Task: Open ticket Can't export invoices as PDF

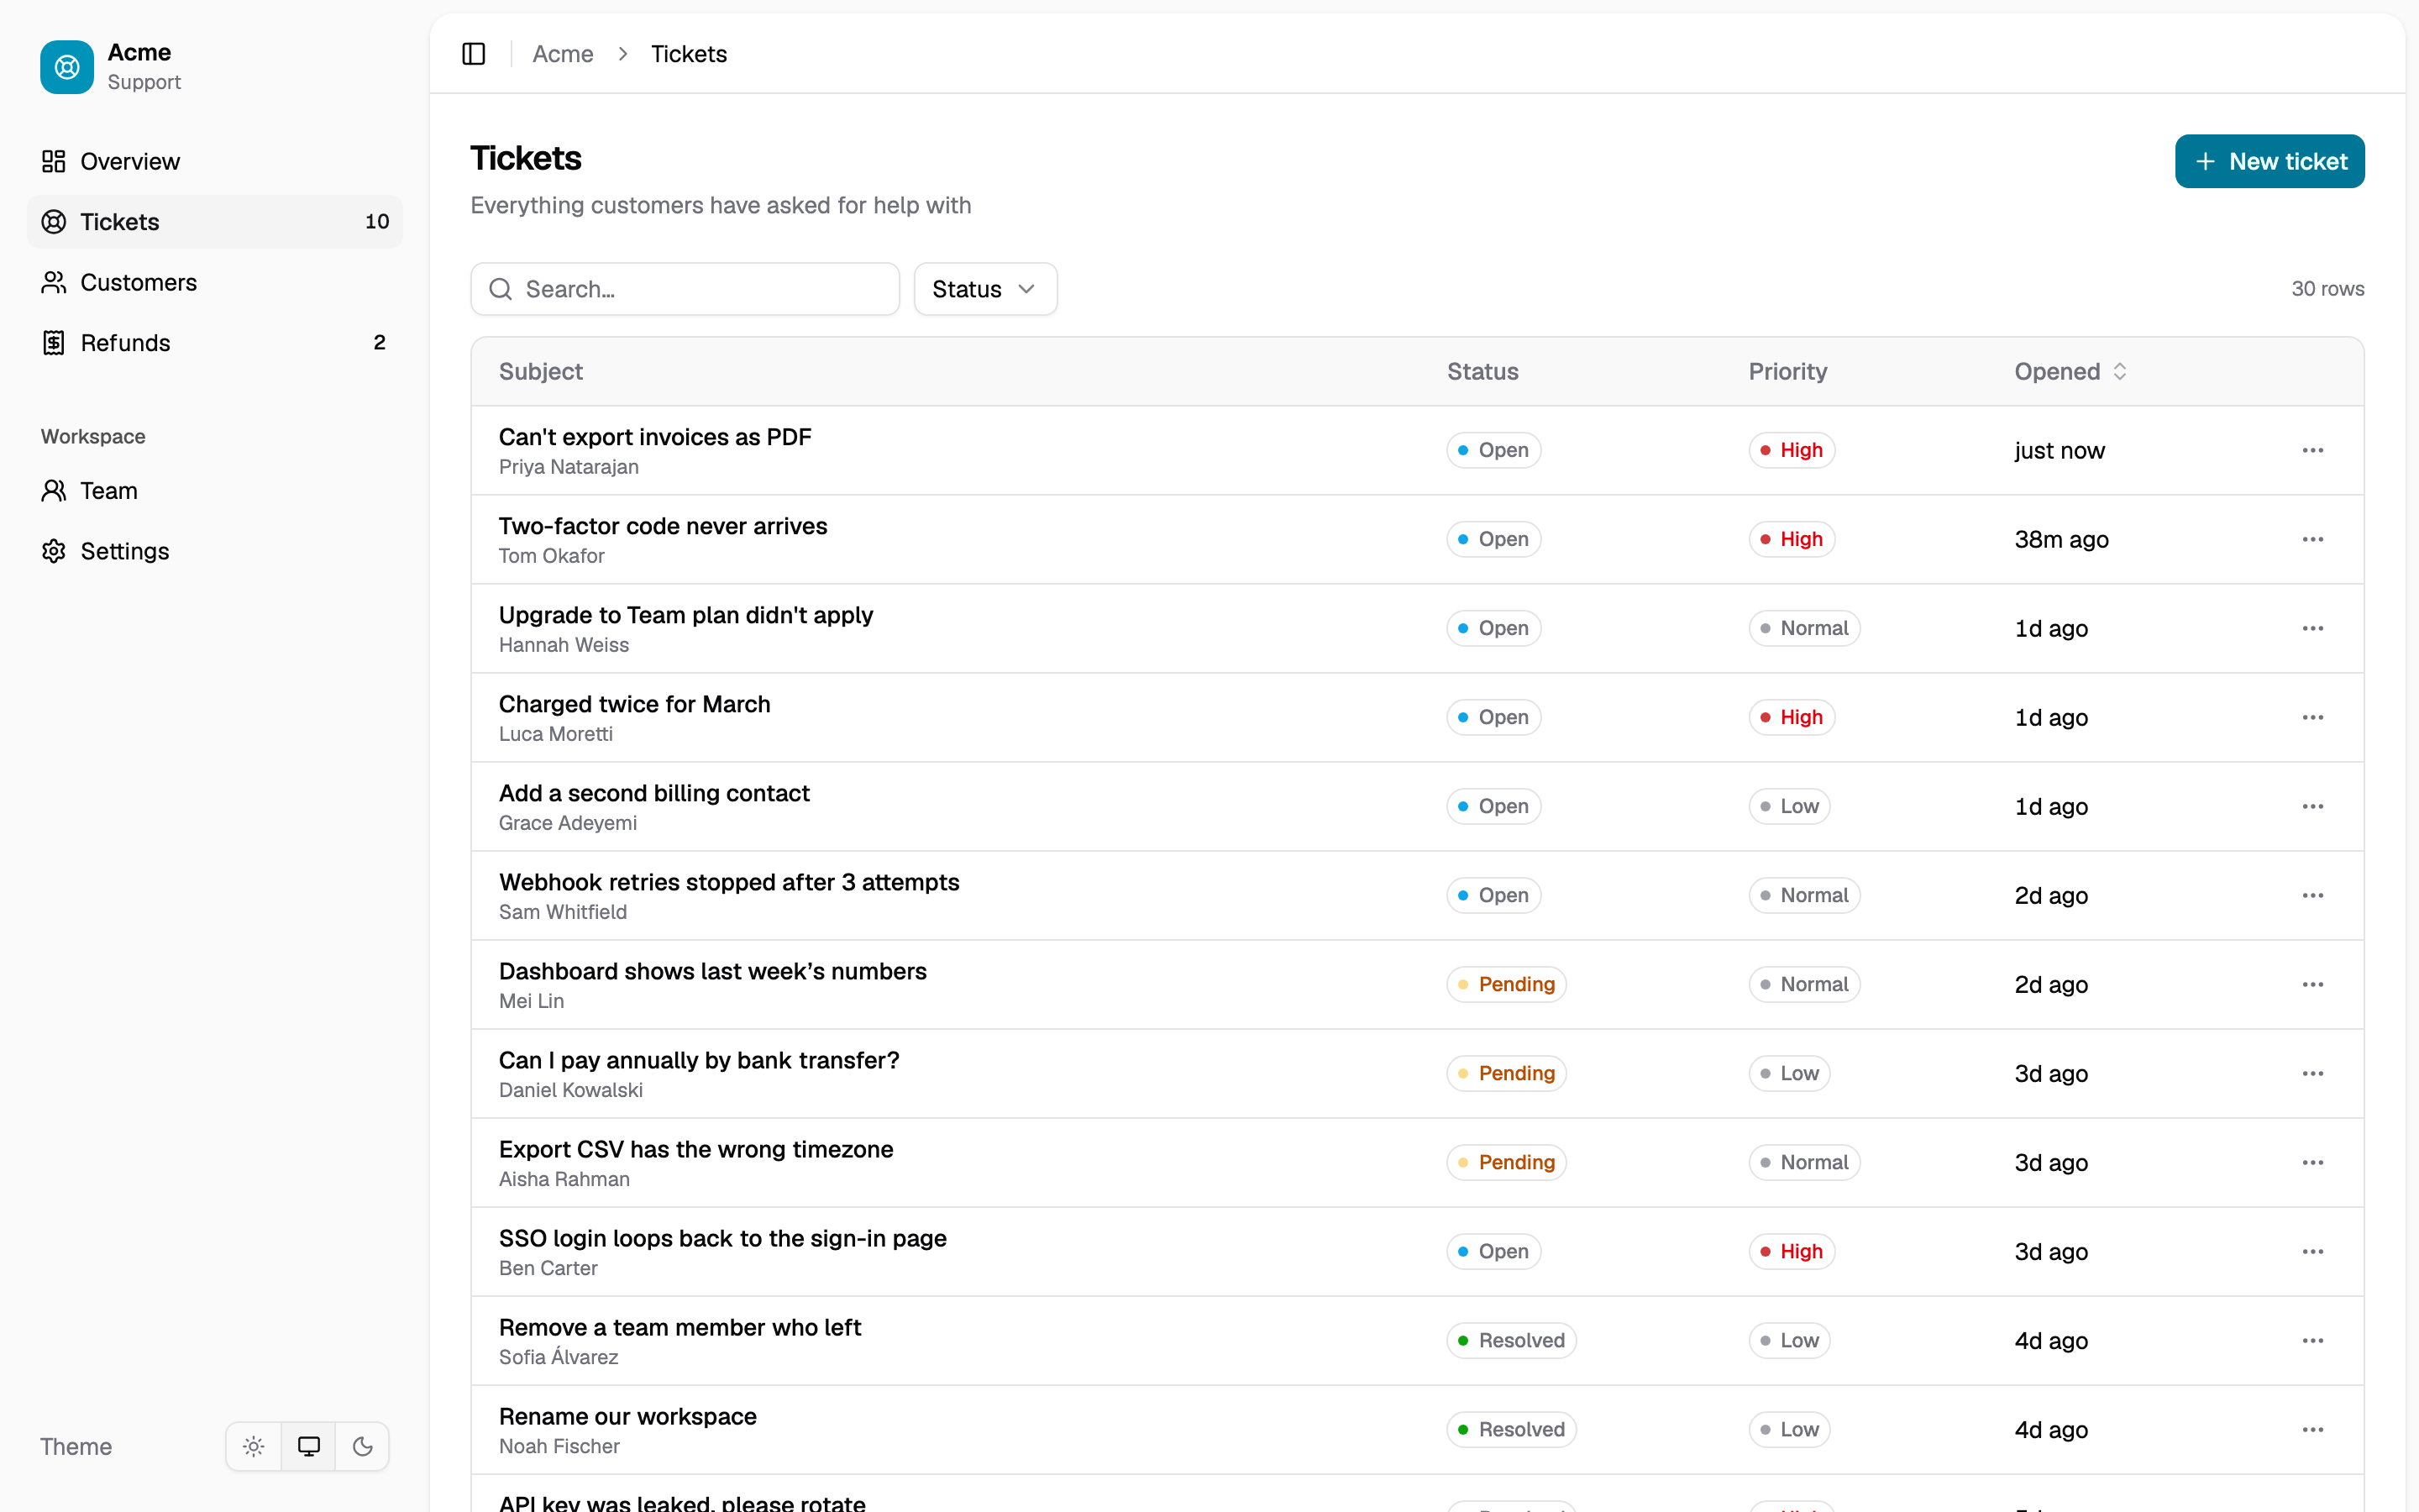Action: click(655, 437)
